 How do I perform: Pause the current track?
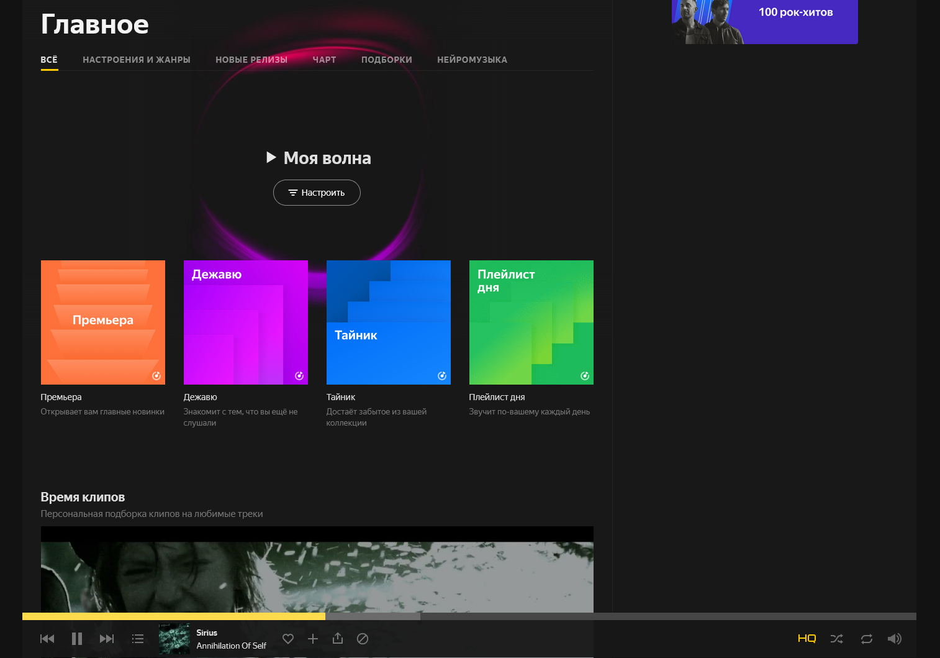pyautogui.click(x=77, y=639)
